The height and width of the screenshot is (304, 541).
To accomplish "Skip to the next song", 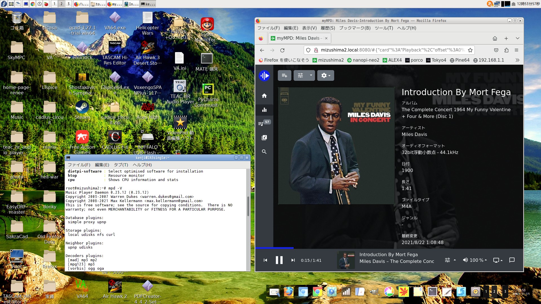I will (x=293, y=260).
